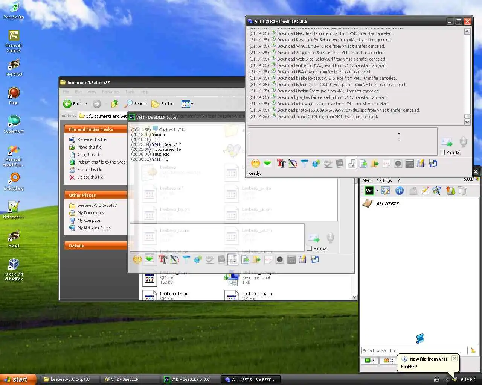The height and width of the screenshot is (385, 482).
Task: Click green down-arrow icon in ALL USERS toolbar
Action: tap(267, 164)
